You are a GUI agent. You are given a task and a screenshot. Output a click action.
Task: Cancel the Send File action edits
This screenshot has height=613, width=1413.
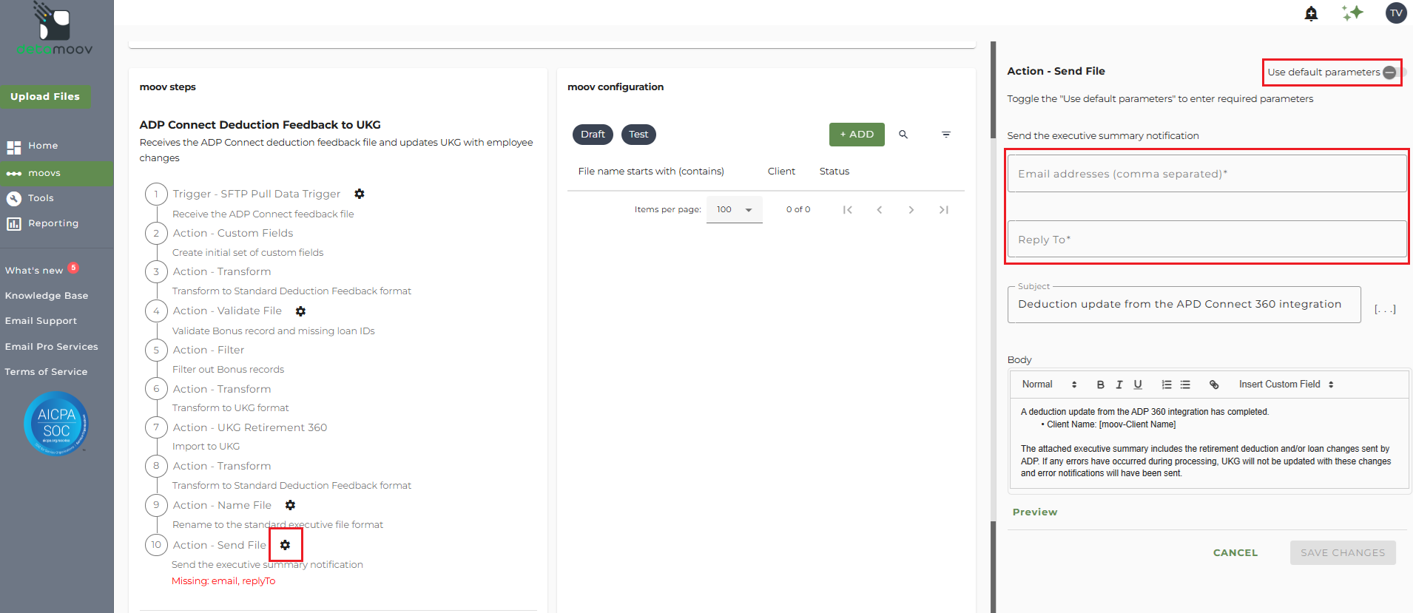[x=1235, y=553]
